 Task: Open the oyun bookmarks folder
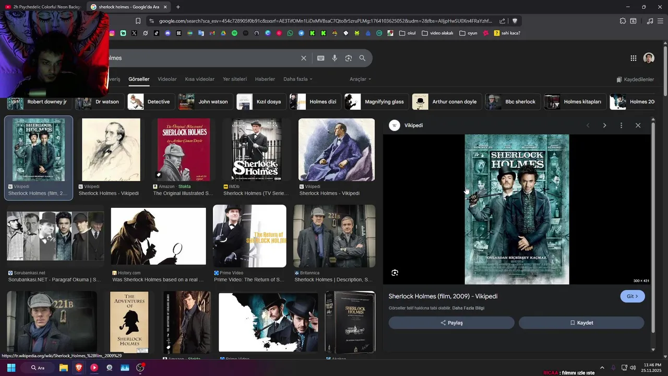click(468, 33)
